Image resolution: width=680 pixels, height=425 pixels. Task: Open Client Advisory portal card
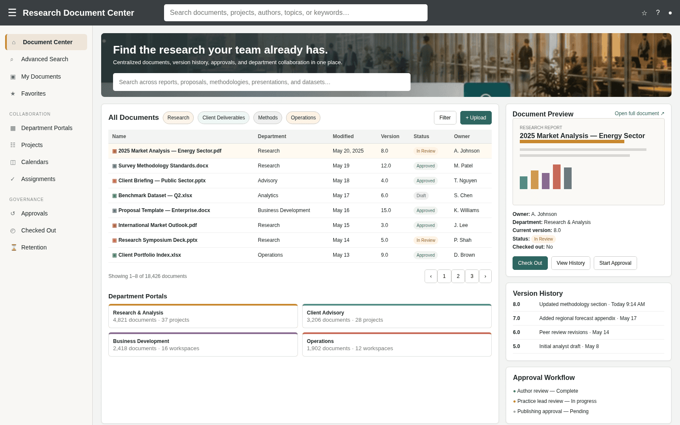397,316
